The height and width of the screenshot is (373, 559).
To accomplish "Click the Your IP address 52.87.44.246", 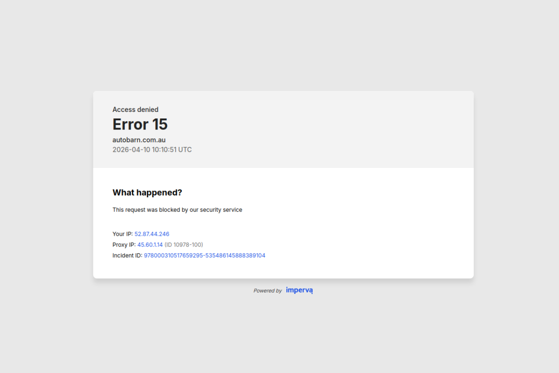I will (x=152, y=234).
